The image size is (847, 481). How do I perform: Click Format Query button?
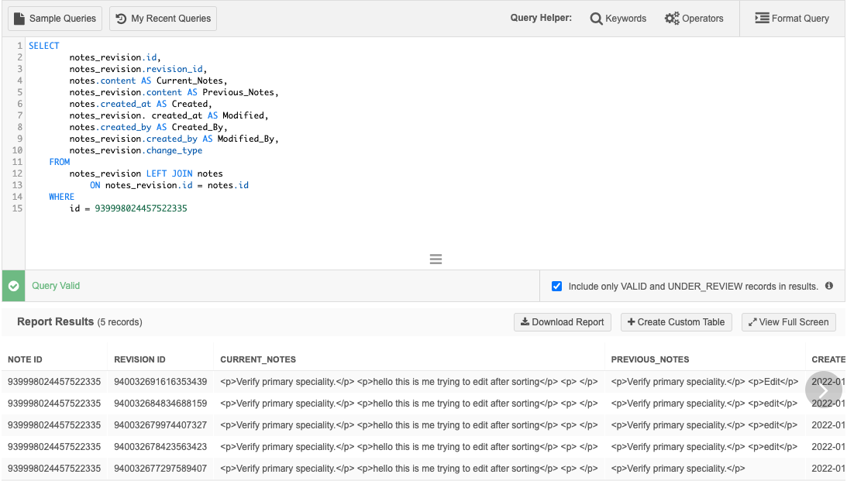tap(791, 19)
